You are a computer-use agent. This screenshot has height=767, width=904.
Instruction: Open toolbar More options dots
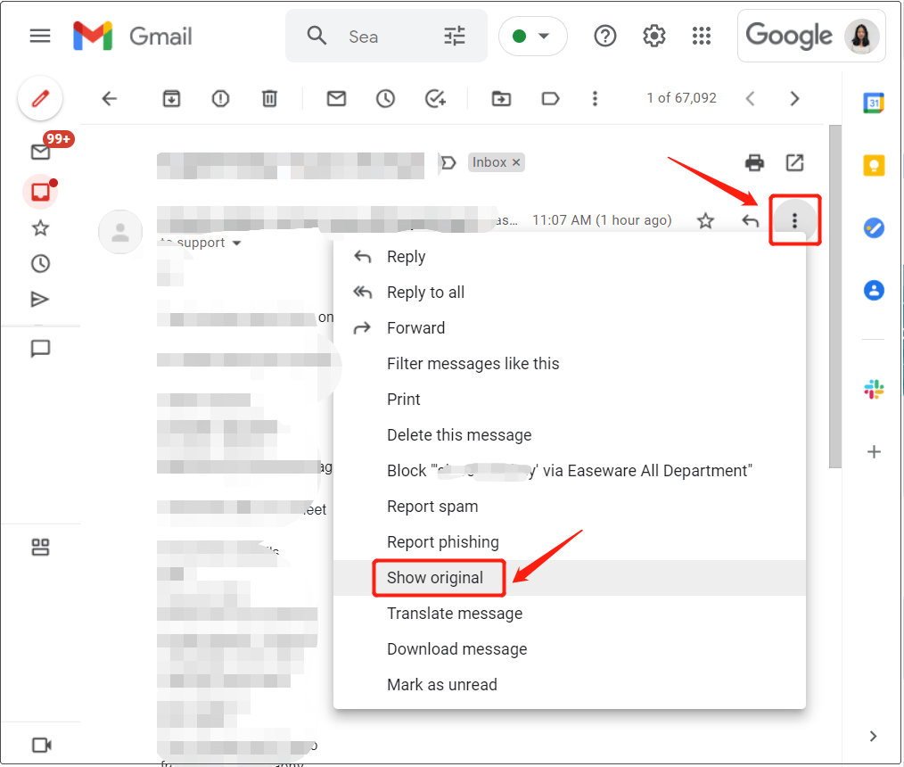point(595,99)
